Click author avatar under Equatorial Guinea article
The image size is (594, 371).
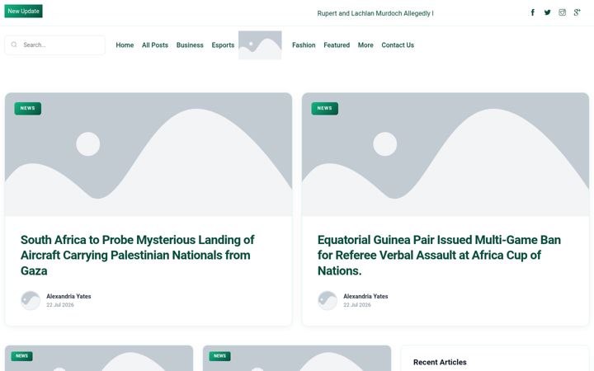point(328,301)
